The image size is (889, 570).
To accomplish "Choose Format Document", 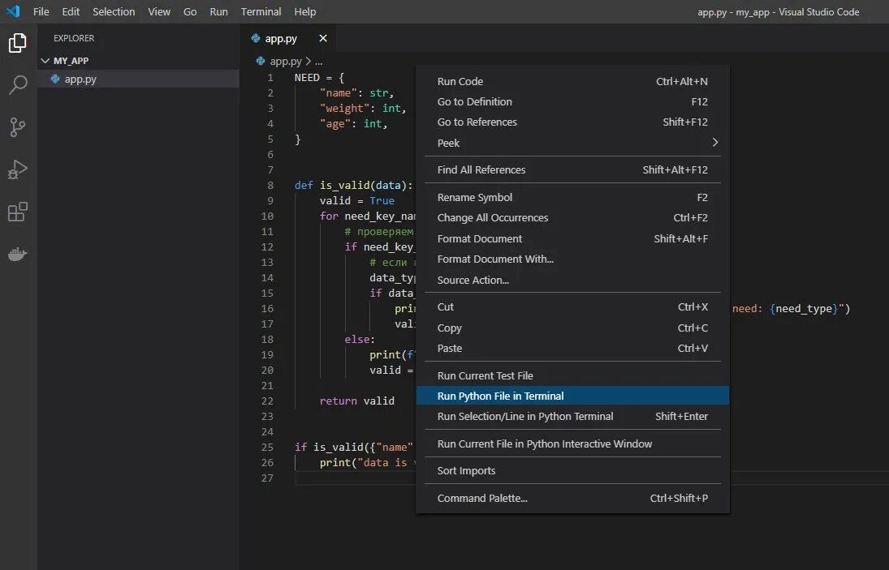I will pos(572,239).
